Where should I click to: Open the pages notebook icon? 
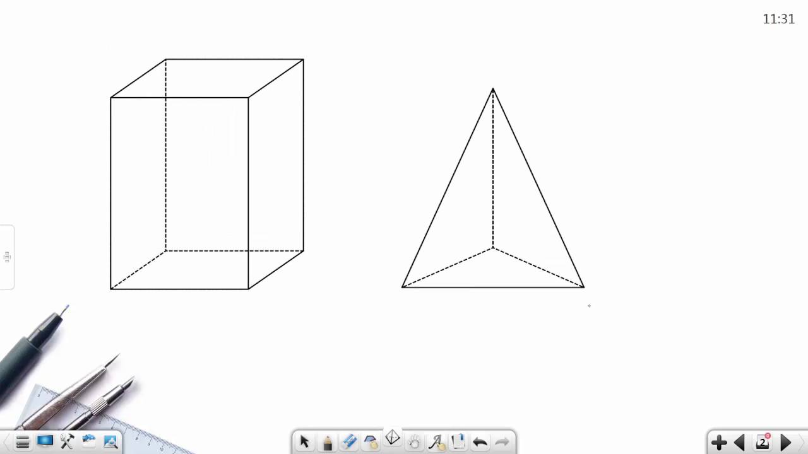[458, 441]
